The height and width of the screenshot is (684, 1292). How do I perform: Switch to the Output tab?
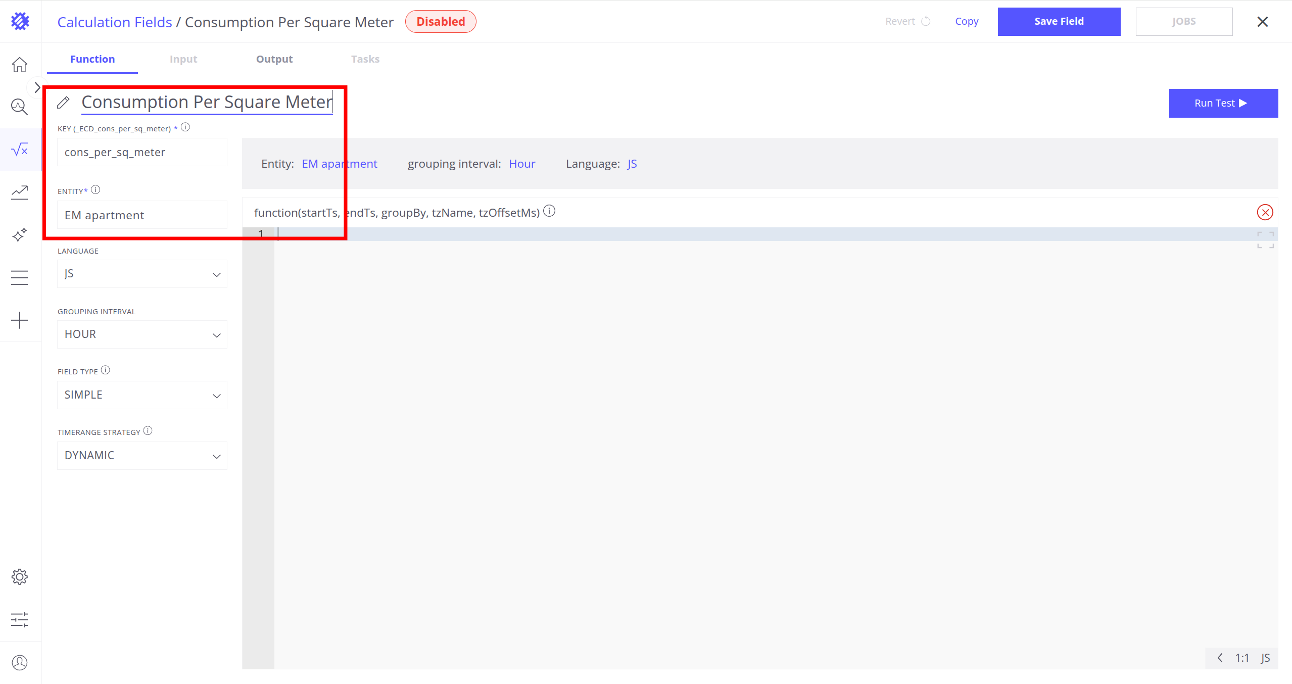(274, 59)
